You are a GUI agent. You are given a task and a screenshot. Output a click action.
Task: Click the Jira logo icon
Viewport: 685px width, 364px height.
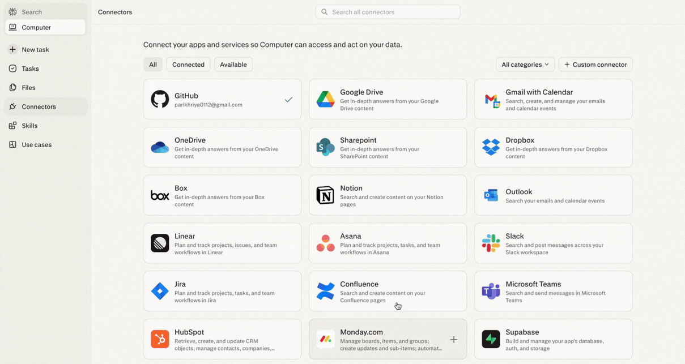(160, 291)
